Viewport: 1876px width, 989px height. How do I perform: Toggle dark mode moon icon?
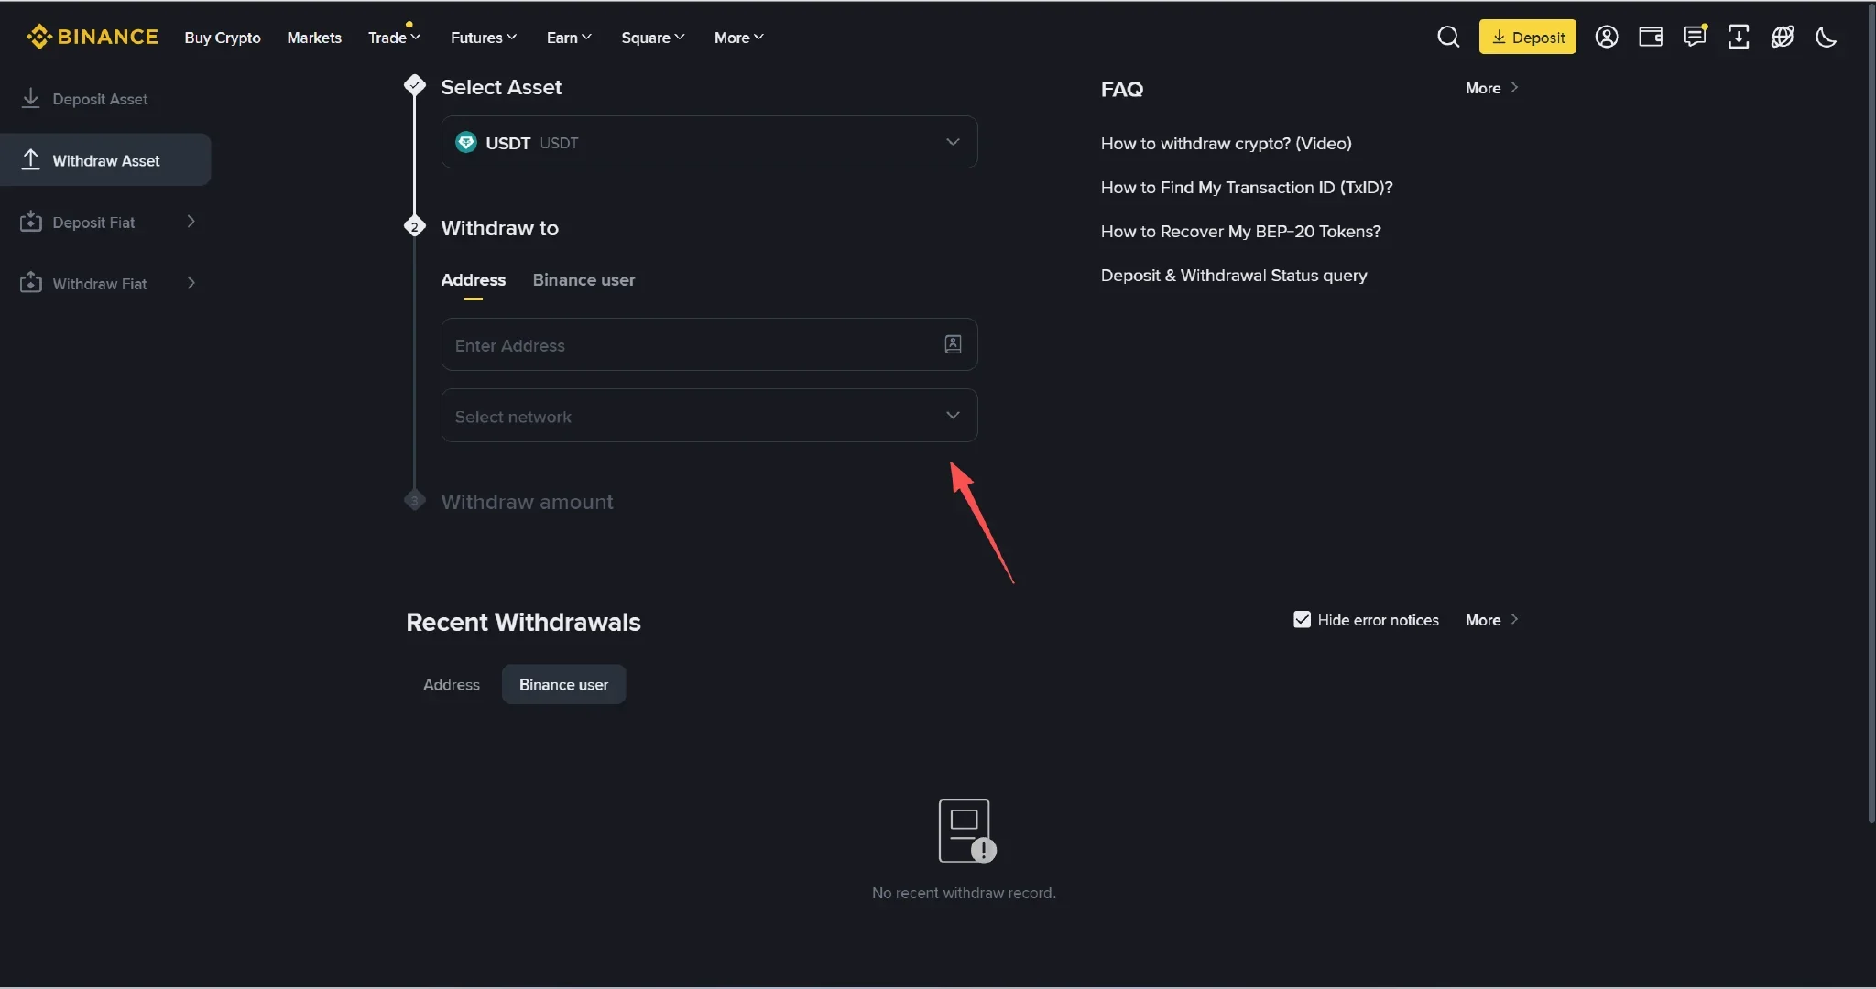(1827, 37)
